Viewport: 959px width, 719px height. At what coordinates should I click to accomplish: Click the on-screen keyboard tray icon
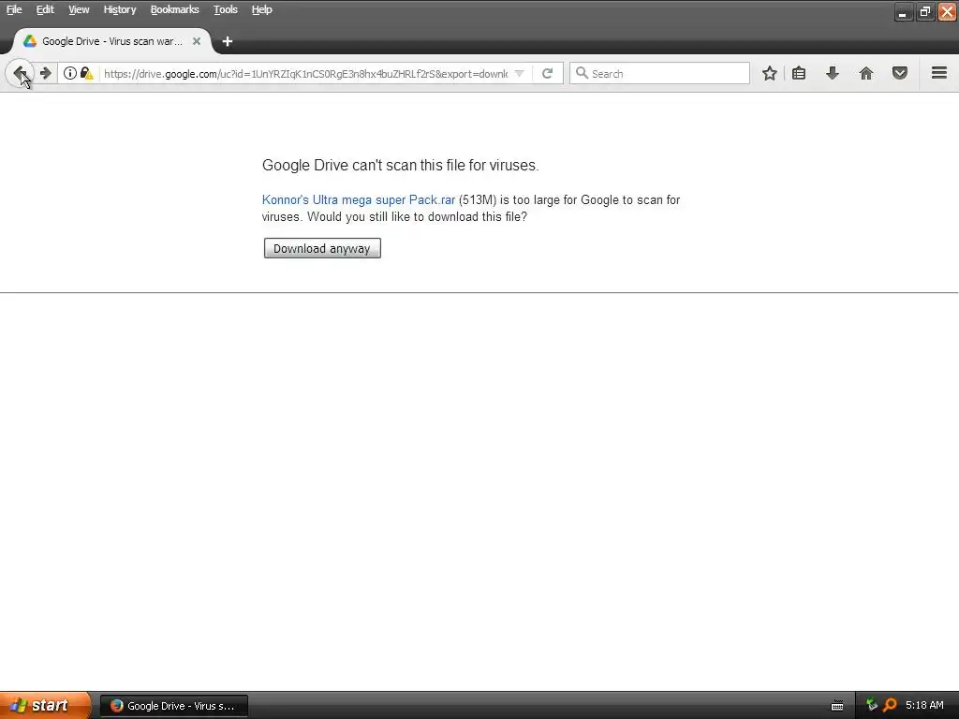pos(837,706)
